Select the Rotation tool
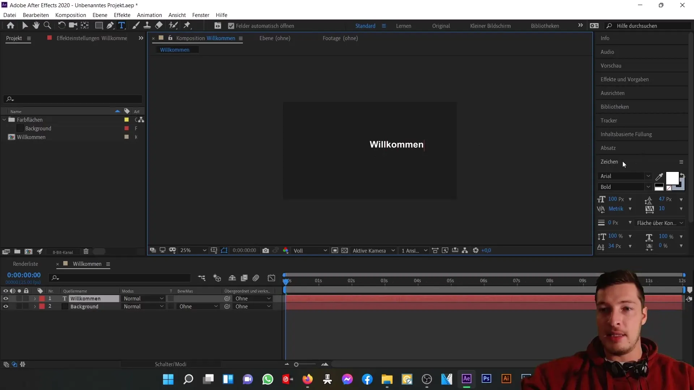 tap(62, 26)
